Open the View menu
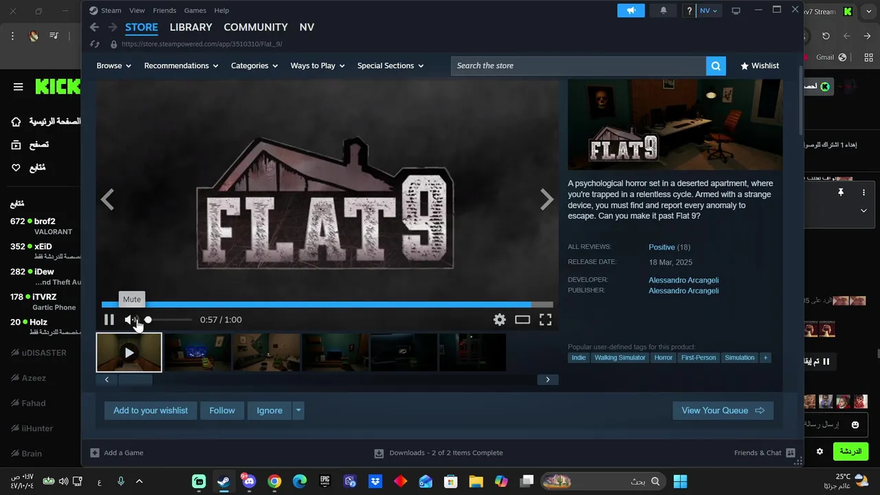880x495 pixels. [x=137, y=10]
